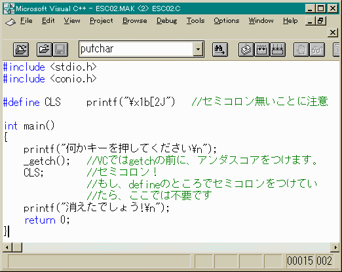
Task: Click the horizontal scrollbar left arrow
Action: 7,247
